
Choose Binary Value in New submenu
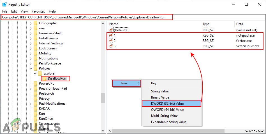click(172, 97)
